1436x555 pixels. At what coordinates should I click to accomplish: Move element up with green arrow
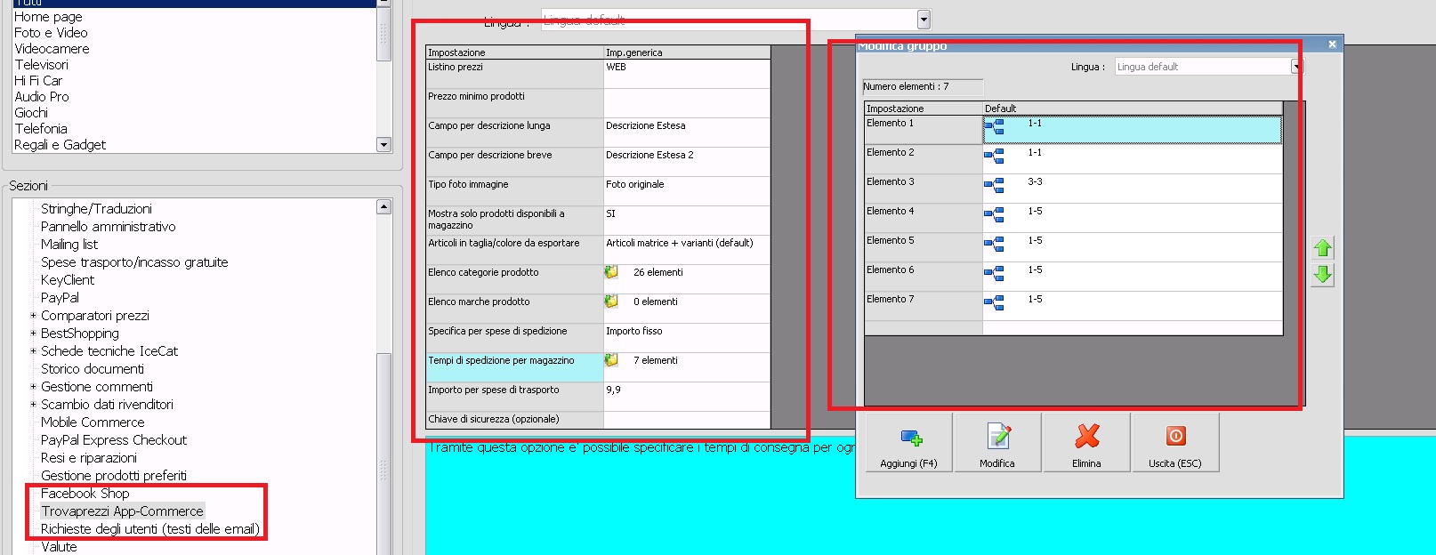tap(1323, 248)
